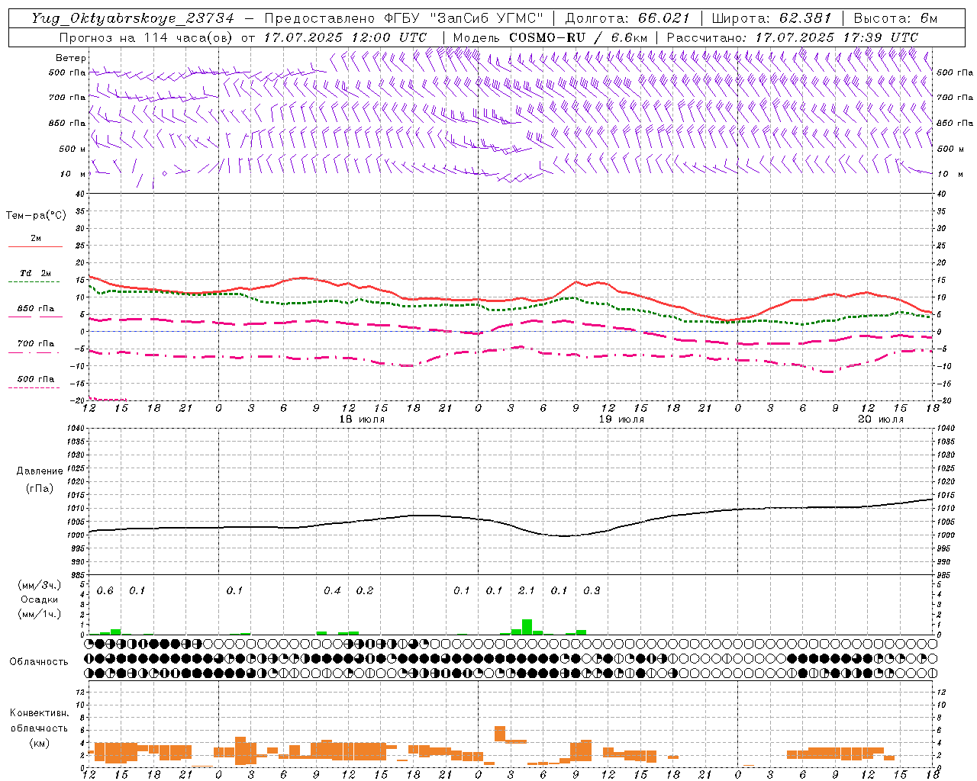Click the "(мм/3ч.)" unit label
Image resolution: width=977 pixels, height=781 pixels.
[40, 585]
